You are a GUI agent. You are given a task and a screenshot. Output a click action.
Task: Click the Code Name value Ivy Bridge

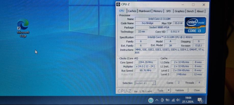147,23
